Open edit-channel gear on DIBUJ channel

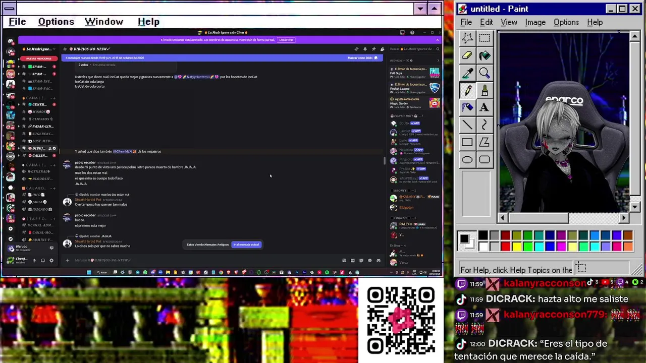[x=54, y=148]
